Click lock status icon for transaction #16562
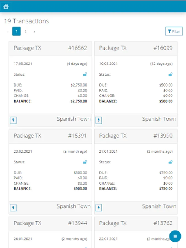Screen dimensions: 186x248 pos(85,74)
